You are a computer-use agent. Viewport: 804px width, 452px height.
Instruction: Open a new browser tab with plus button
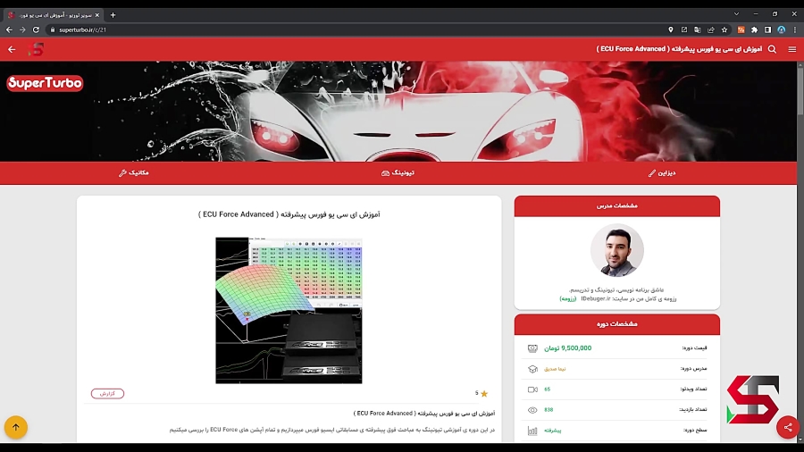[113, 14]
